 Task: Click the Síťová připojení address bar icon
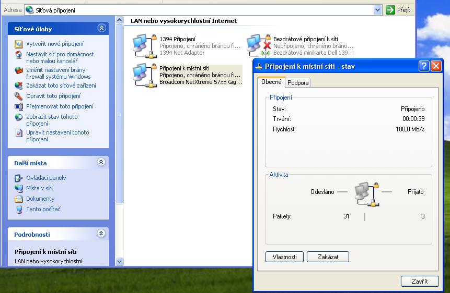click(29, 10)
